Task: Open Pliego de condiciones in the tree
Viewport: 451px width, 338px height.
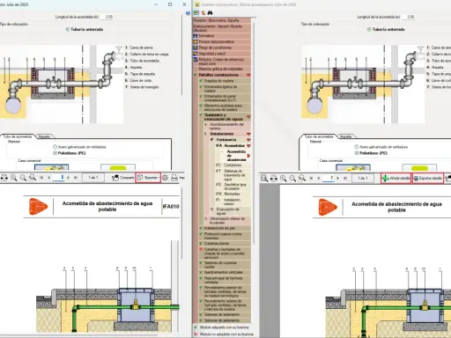Action: (222, 48)
